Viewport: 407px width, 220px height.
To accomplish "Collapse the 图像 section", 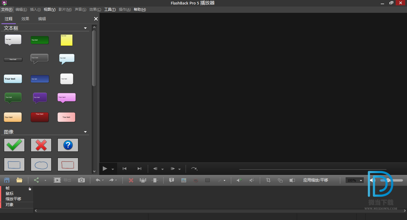I will tap(86, 132).
